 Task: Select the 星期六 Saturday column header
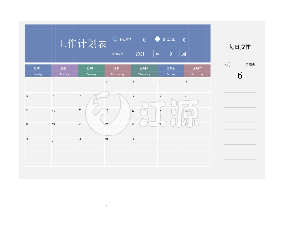pos(197,71)
